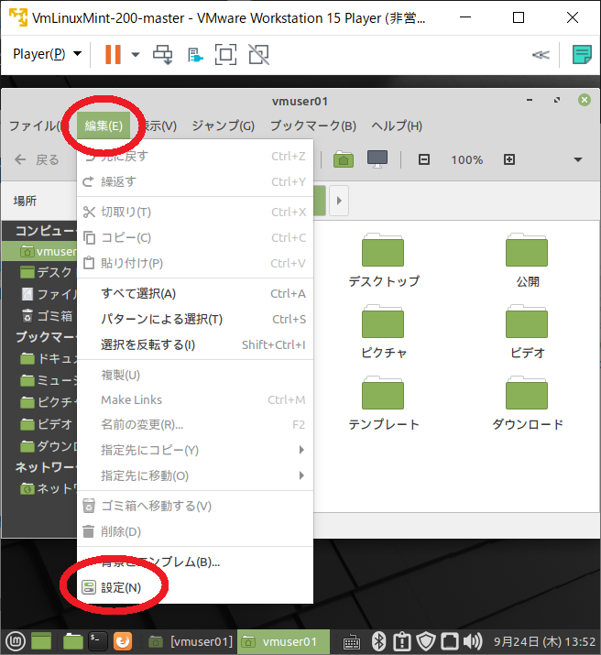
Task: Choose すべて選択(A) from the menu
Action: (195, 294)
